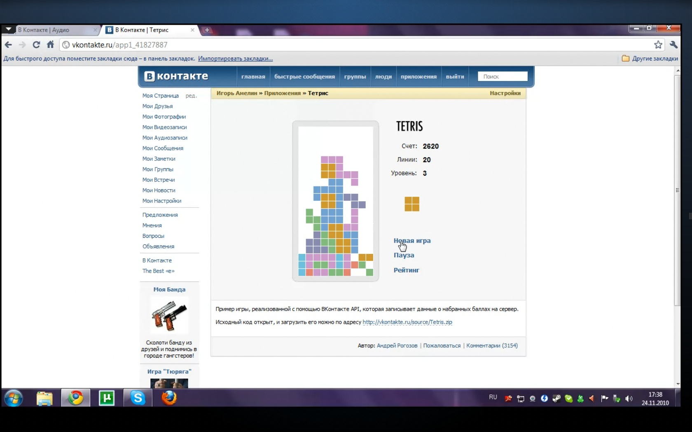Open Windows Explorer from the taskbar
The width and height of the screenshot is (692, 432).
click(44, 398)
